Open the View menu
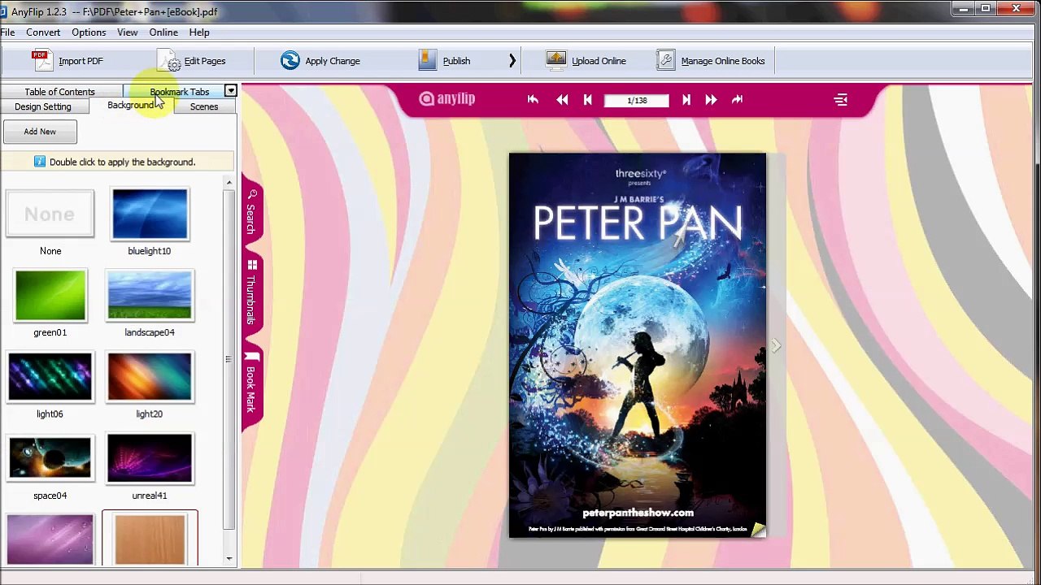1041x585 pixels. [x=128, y=32]
